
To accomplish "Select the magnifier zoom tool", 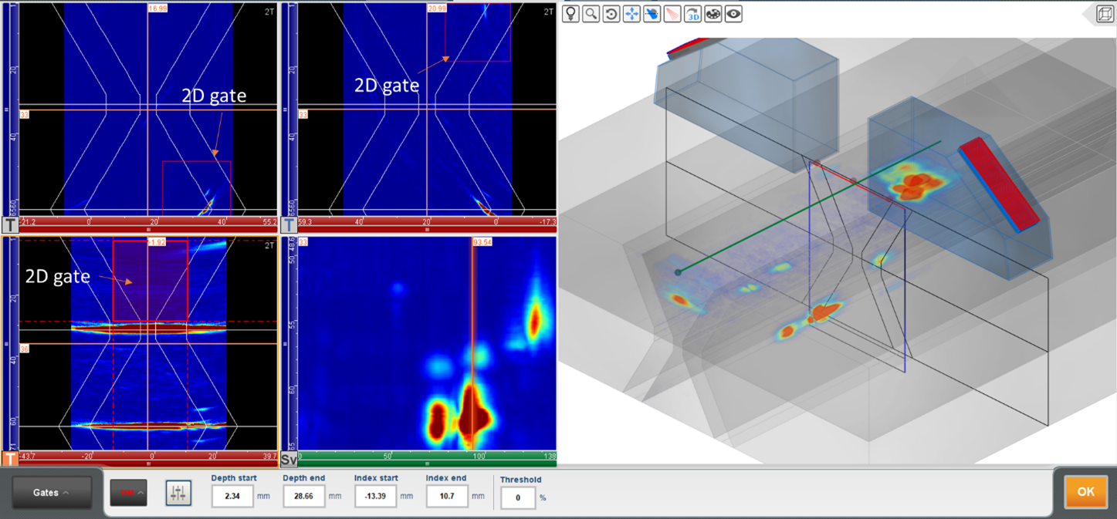I will [x=591, y=13].
